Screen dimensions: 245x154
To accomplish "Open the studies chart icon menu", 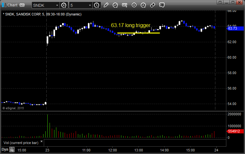I will (x=115, y=5).
